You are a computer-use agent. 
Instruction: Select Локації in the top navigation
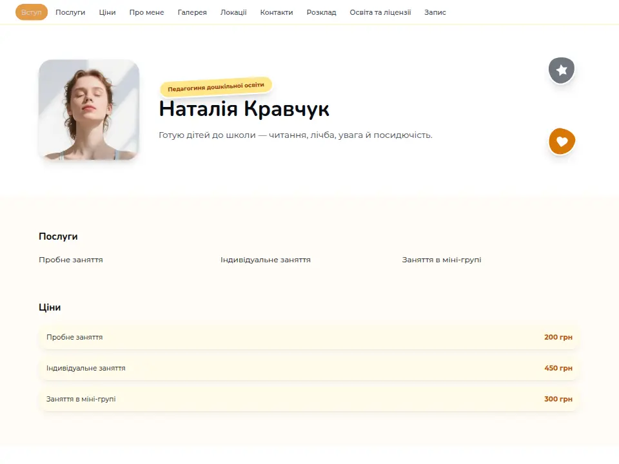[x=233, y=12]
